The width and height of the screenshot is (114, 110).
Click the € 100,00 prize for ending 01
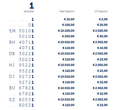click(68, 25)
